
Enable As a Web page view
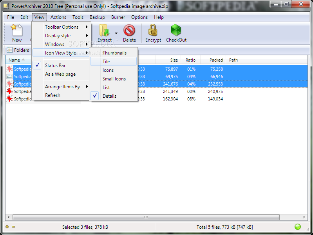(x=61, y=74)
